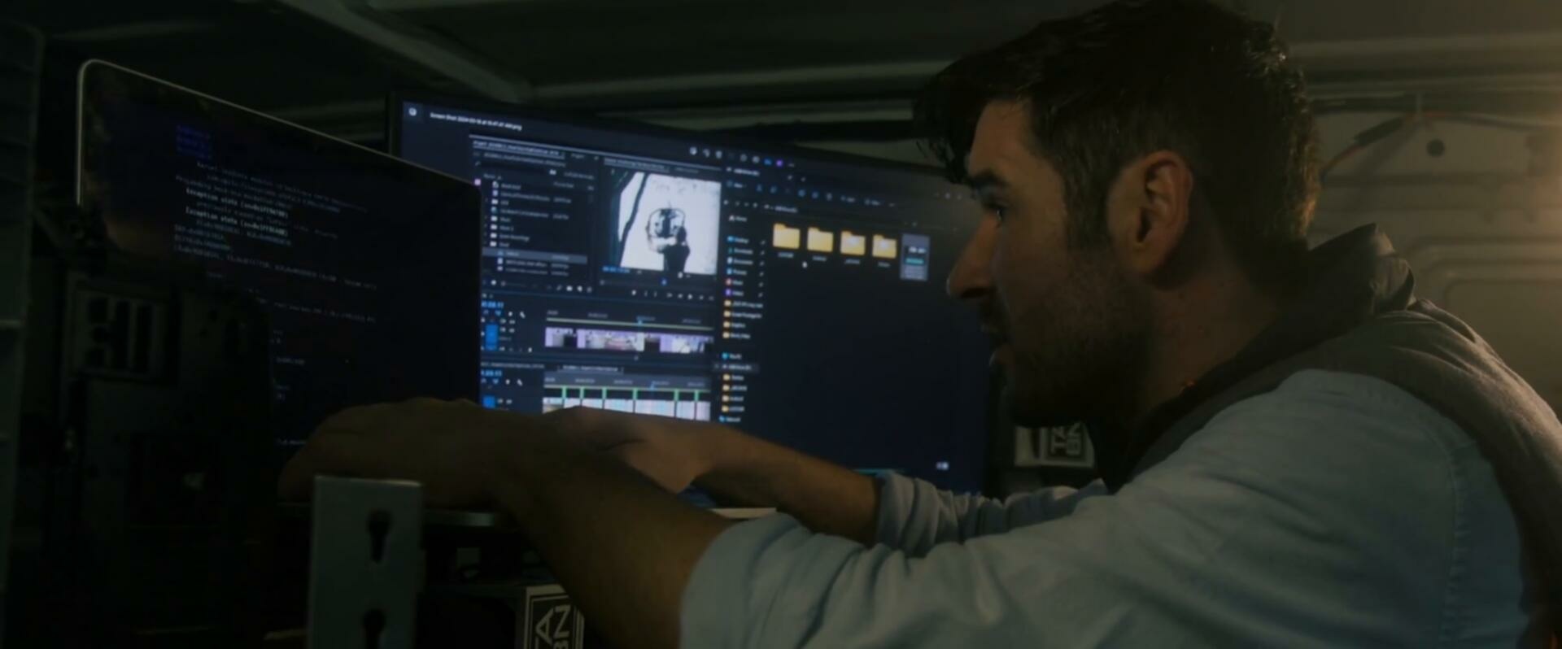Open the second yellow folder in file explorer

tap(819, 241)
